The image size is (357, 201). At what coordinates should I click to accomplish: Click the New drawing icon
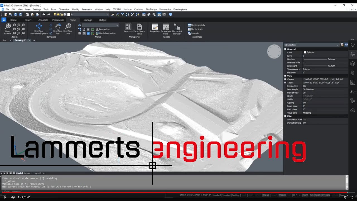point(6,14)
